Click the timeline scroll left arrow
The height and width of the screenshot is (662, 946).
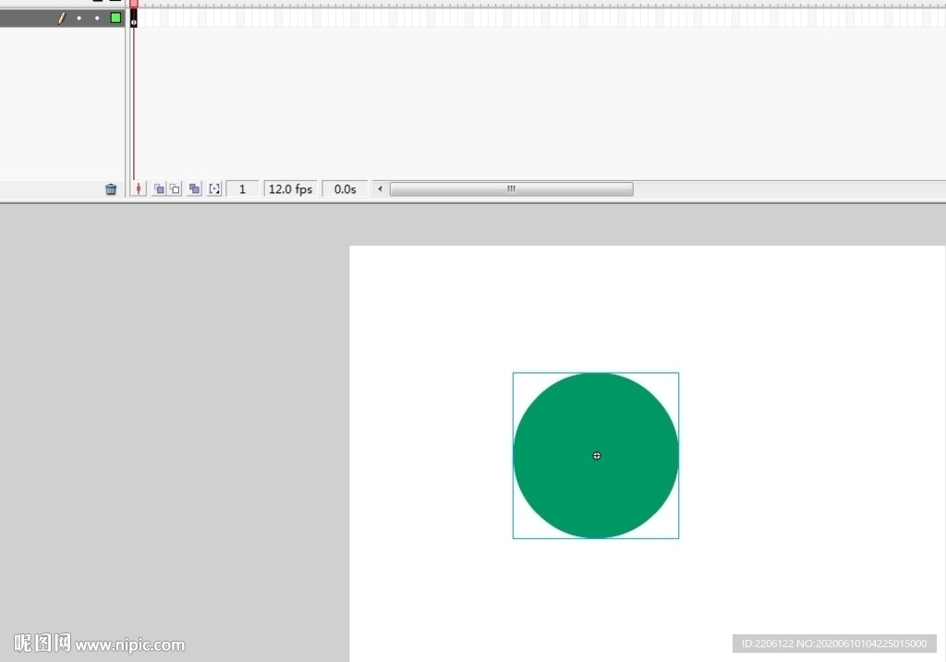[x=380, y=188]
